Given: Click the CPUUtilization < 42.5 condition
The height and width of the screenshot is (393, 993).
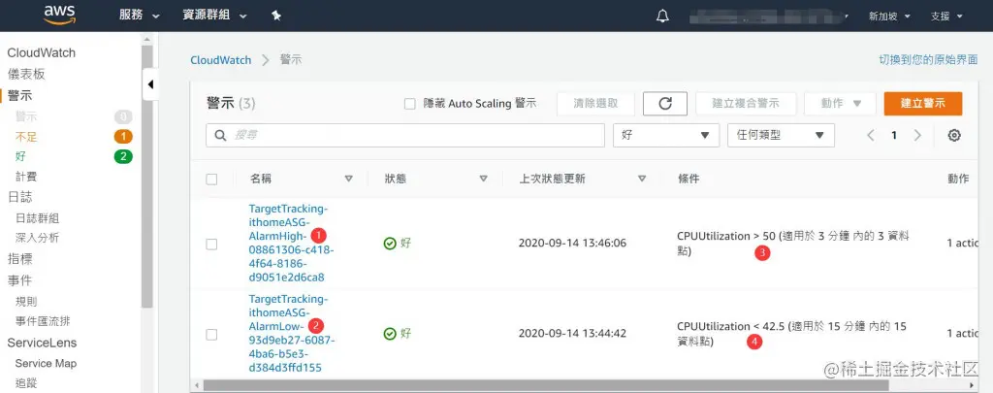Looking at the screenshot, I should click(791, 334).
